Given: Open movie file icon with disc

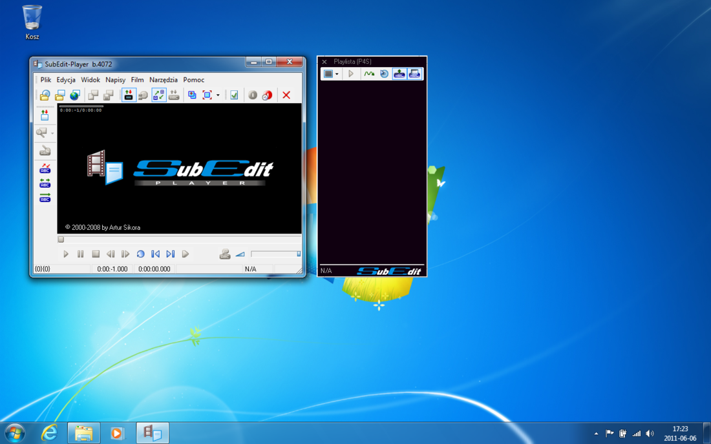Looking at the screenshot, I should pos(45,95).
